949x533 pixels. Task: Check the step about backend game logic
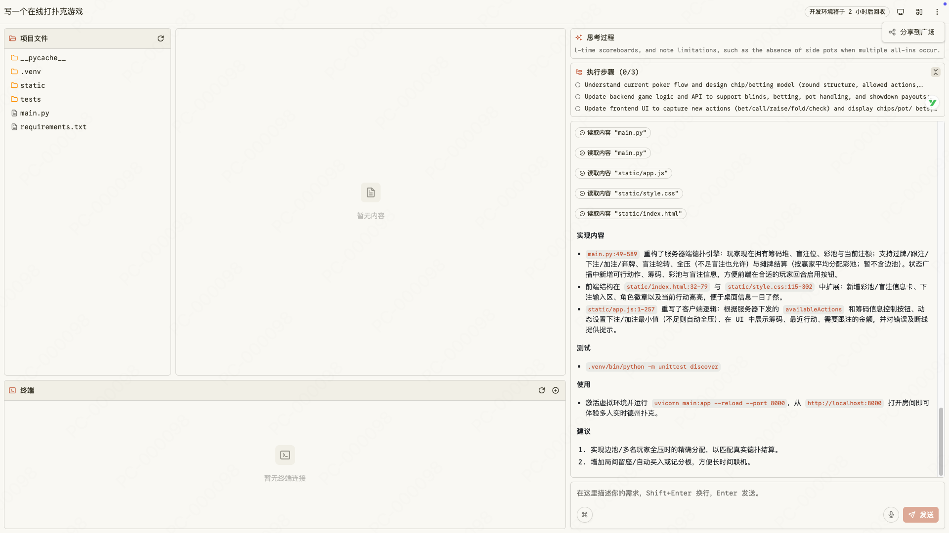tap(578, 97)
